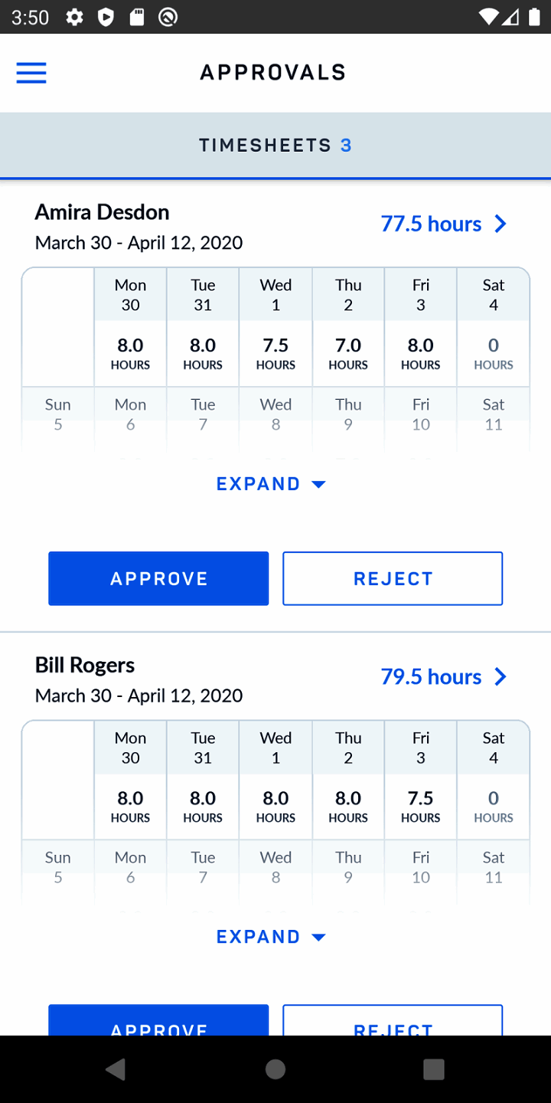
Task: Tap the Android back navigation button
Action: click(x=116, y=1069)
